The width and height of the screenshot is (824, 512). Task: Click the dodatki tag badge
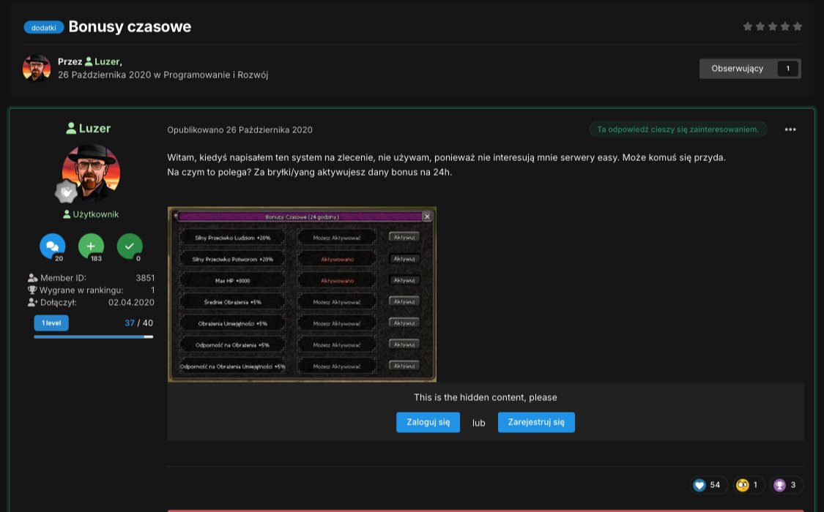pyautogui.click(x=44, y=28)
